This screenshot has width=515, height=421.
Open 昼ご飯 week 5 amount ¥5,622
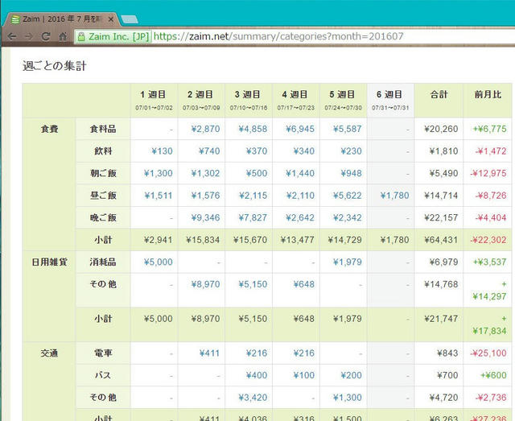click(348, 196)
